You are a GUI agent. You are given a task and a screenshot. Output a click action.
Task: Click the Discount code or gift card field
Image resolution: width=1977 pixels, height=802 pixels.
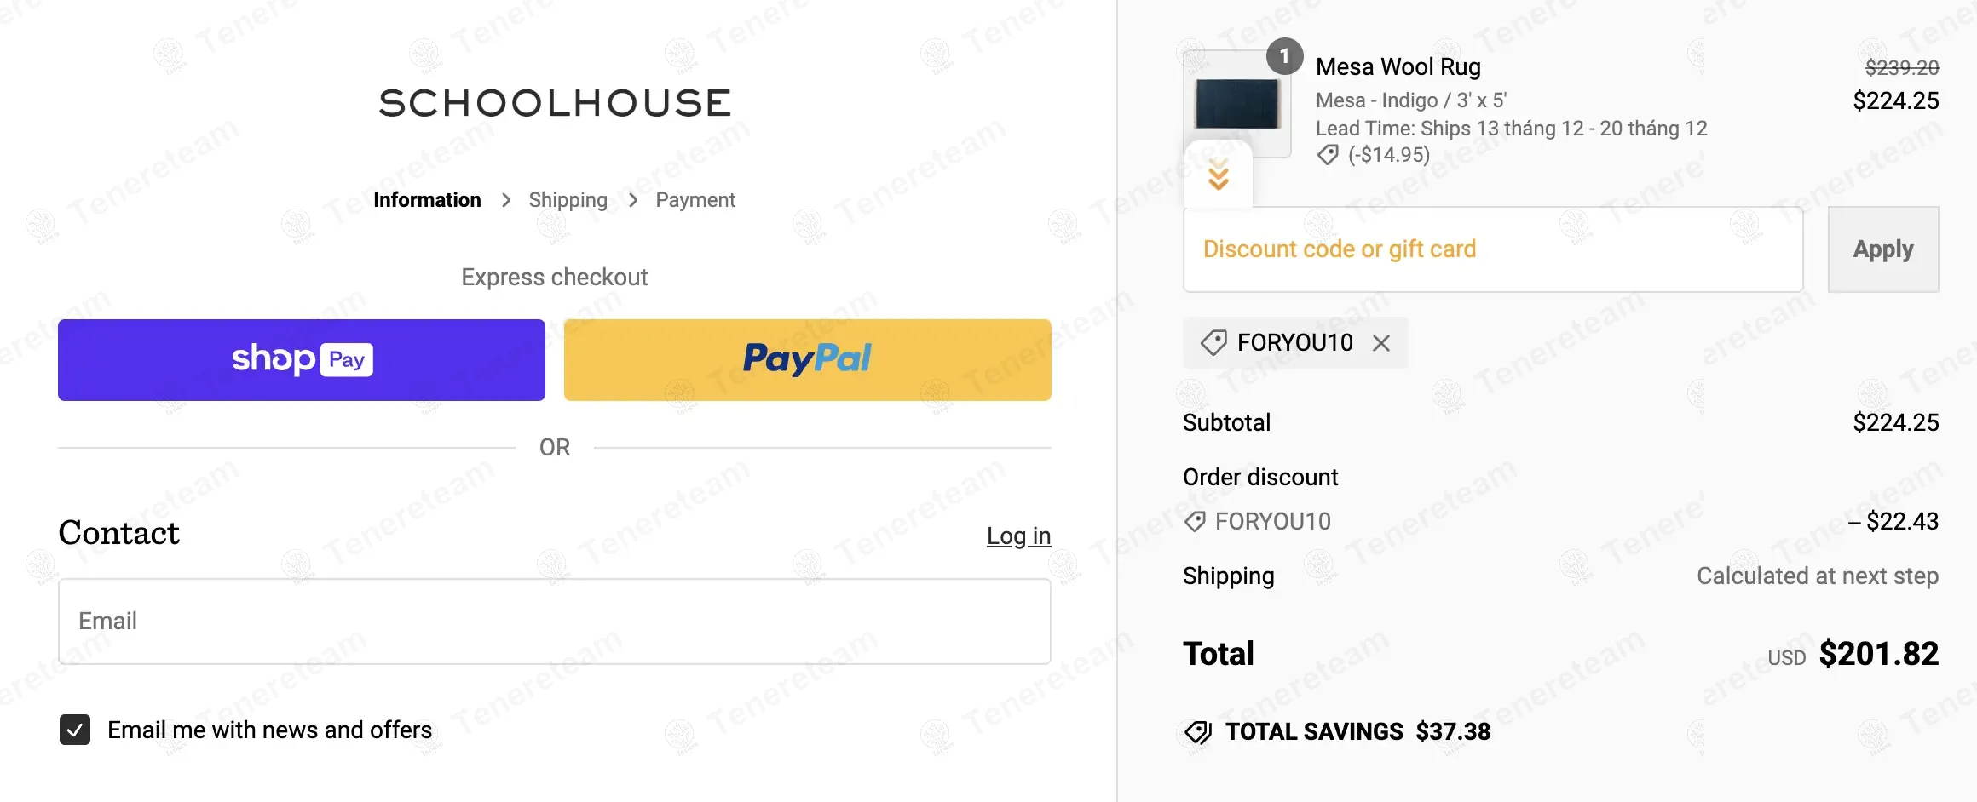click(x=1492, y=249)
